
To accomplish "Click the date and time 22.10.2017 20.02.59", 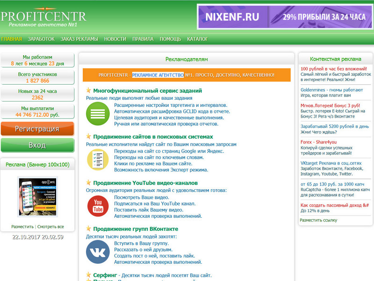I will click(x=38, y=237).
